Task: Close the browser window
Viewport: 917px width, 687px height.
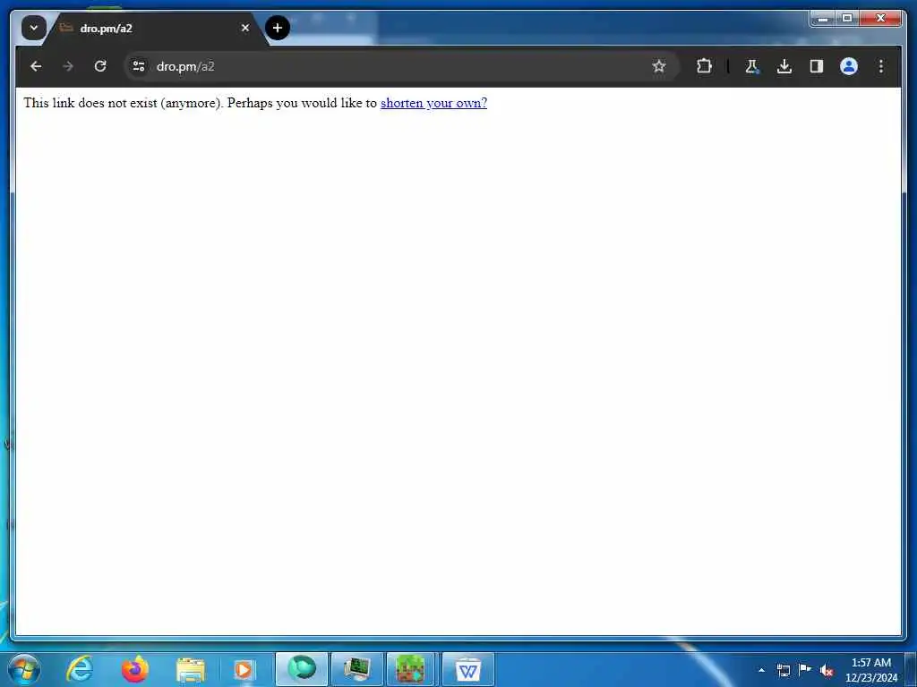Action: [x=880, y=19]
